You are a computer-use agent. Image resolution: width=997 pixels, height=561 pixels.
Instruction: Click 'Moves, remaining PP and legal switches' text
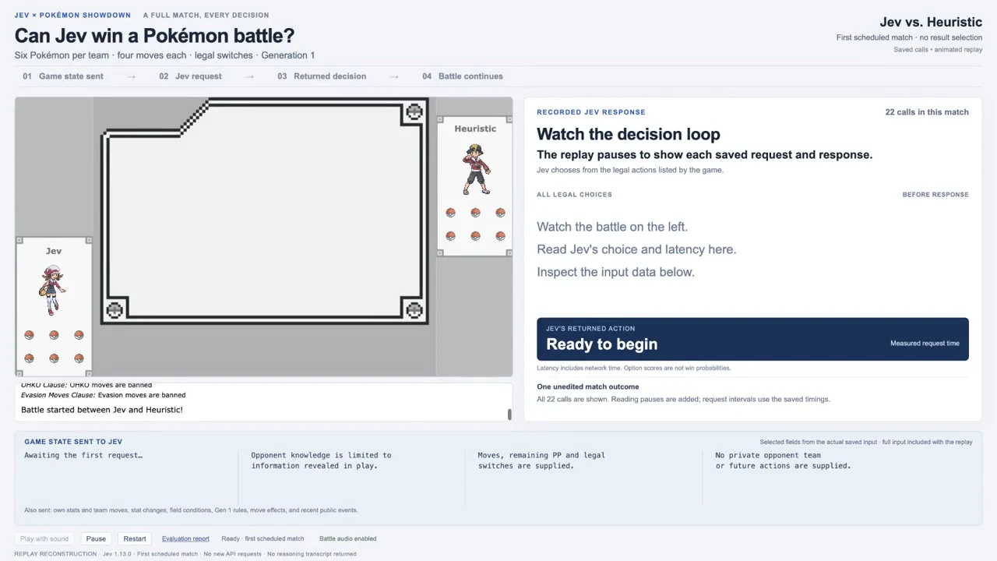[x=541, y=460]
